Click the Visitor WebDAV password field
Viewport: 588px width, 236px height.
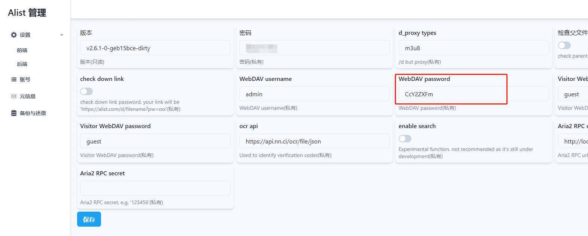[x=155, y=141]
